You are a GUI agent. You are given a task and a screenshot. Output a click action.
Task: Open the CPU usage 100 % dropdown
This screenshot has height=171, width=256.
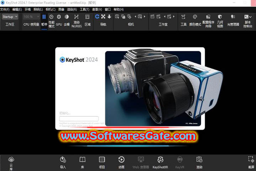tap(31, 17)
